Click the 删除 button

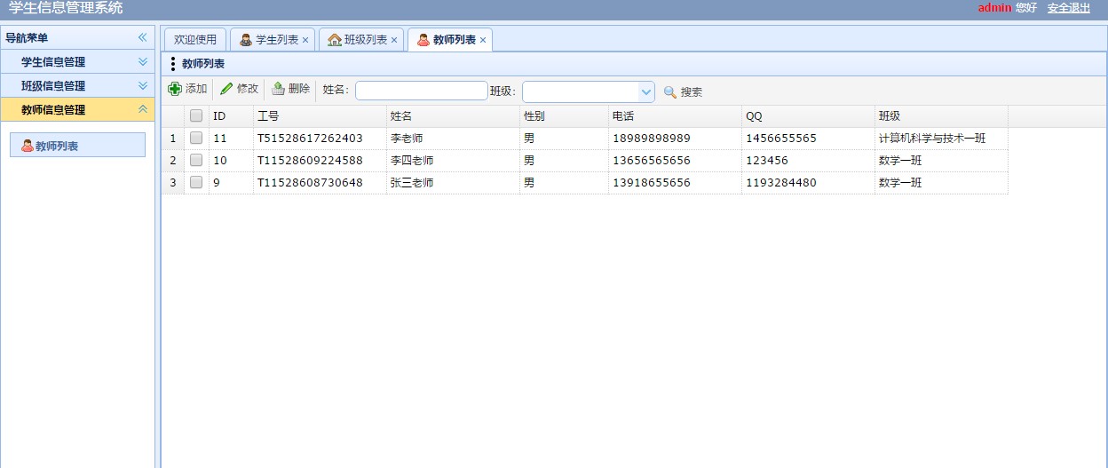click(290, 89)
